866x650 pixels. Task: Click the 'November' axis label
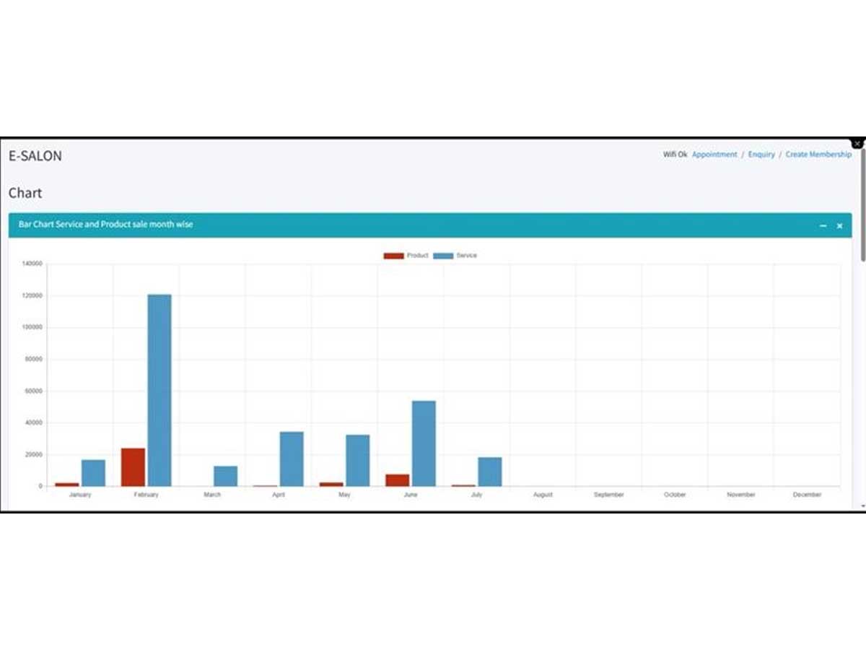[741, 495]
